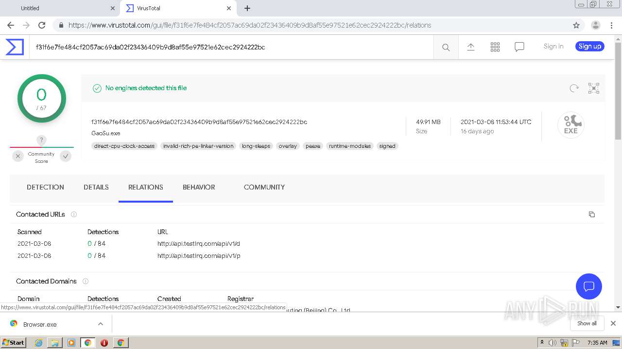
Task: Open Chrome profile avatar icon
Action: [x=596, y=25]
